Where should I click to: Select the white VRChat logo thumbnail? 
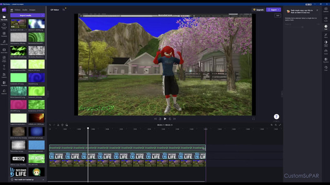click(19, 159)
